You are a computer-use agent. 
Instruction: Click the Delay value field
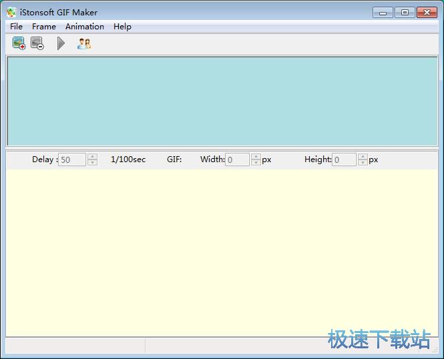(72, 159)
